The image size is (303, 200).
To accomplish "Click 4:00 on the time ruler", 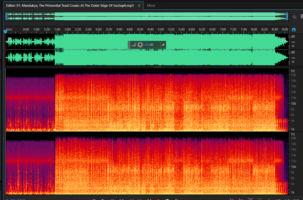I will click(x=129, y=29).
